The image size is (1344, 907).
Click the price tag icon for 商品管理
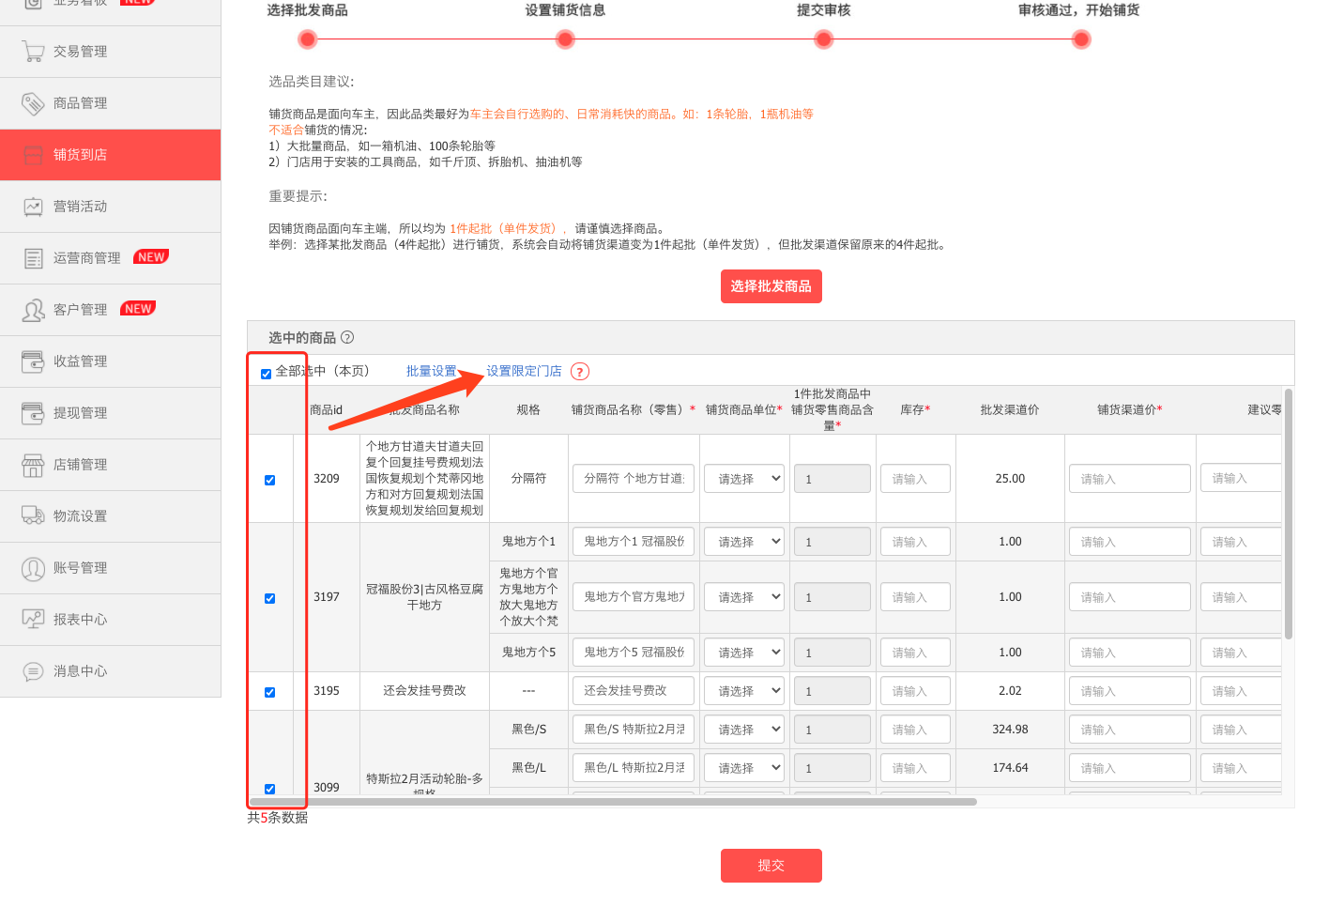coord(33,103)
